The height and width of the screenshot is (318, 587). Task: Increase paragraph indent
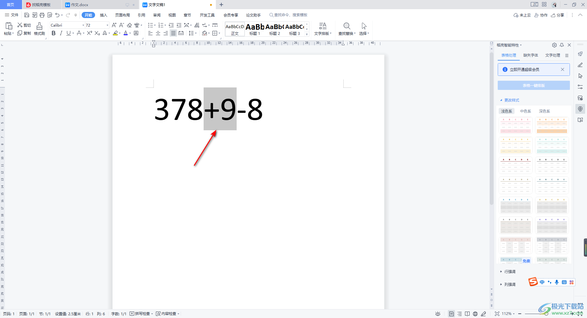point(179,25)
